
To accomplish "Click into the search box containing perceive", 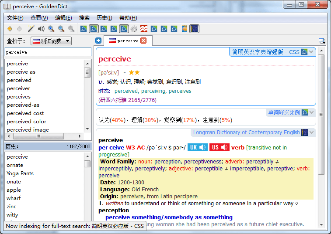I will [x=48, y=52].
